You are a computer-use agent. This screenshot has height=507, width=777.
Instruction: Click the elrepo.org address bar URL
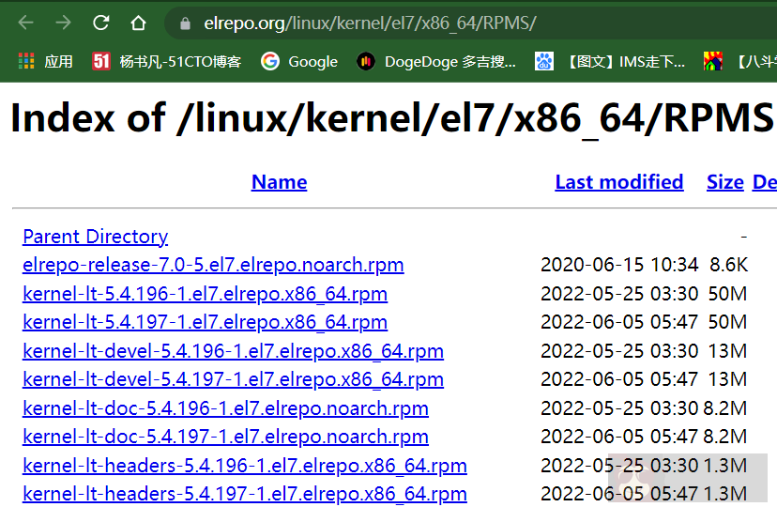[x=370, y=23]
